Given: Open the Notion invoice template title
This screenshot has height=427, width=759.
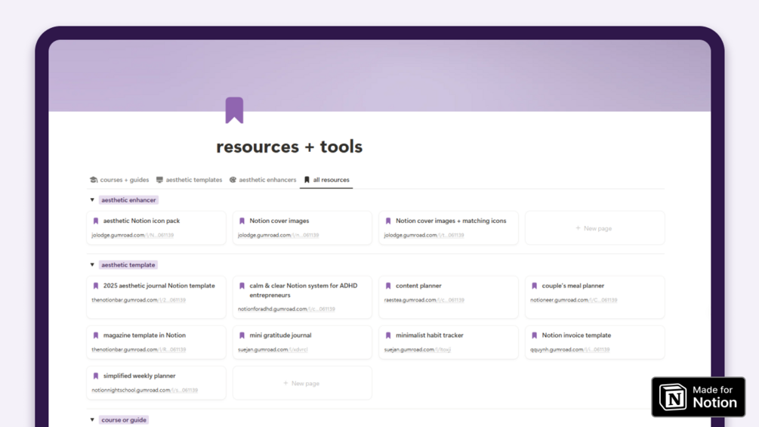Looking at the screenshot, I should tap(576, 335).
